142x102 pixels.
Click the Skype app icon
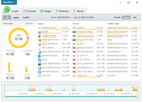point(40,60)
